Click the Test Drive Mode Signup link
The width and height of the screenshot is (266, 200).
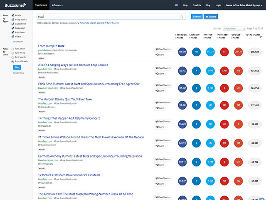tap(244, 5)
